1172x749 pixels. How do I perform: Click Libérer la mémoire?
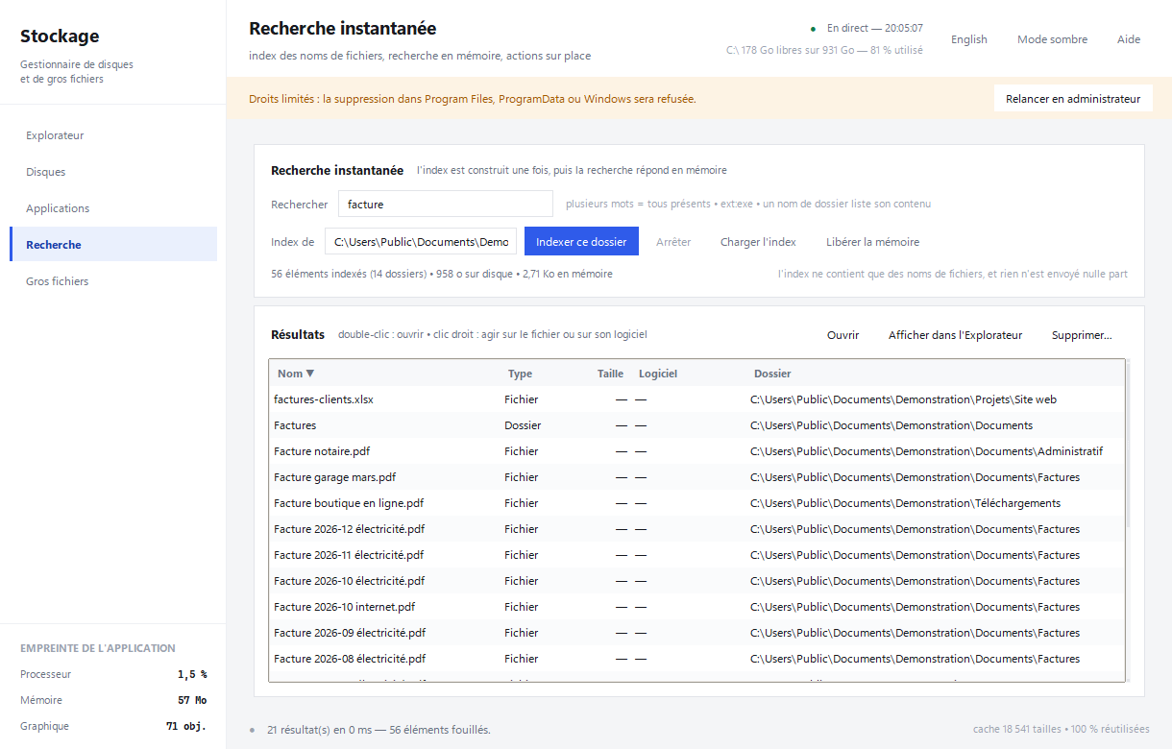(872, 242)
